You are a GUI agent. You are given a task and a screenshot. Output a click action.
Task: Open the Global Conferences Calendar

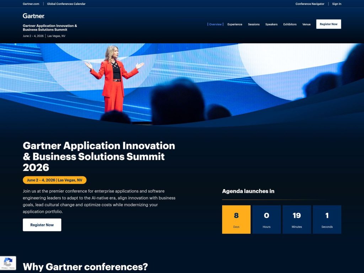point(66,4)
